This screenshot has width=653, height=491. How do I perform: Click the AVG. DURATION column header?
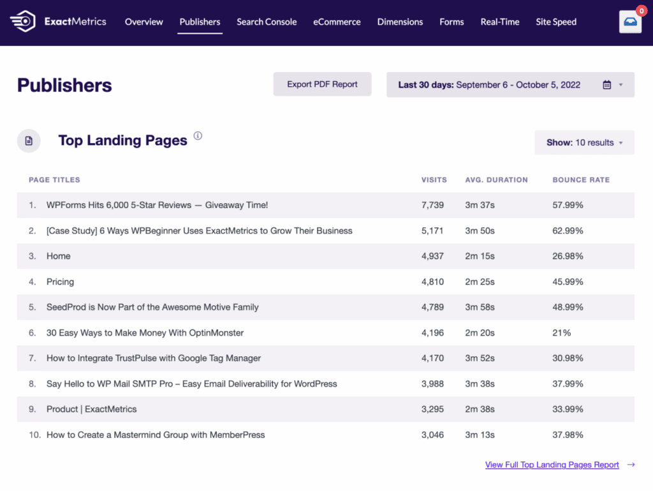496,179
